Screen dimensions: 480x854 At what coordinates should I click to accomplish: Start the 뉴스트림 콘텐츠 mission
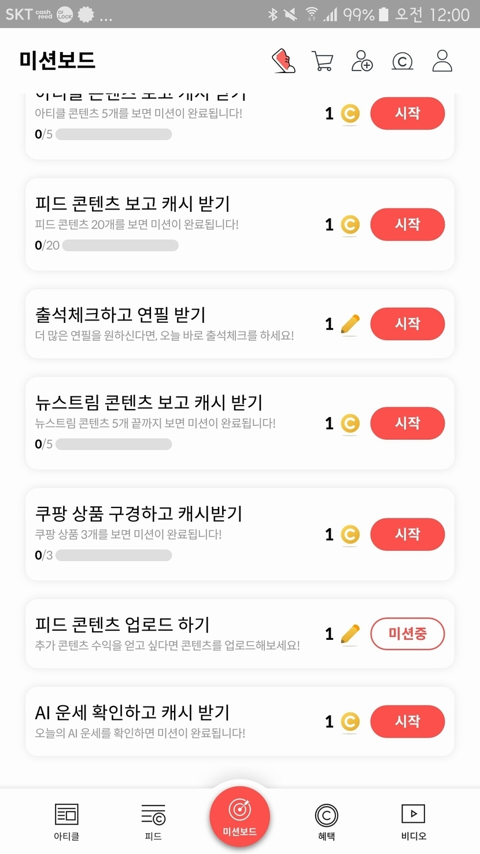(x=407, y=424)
